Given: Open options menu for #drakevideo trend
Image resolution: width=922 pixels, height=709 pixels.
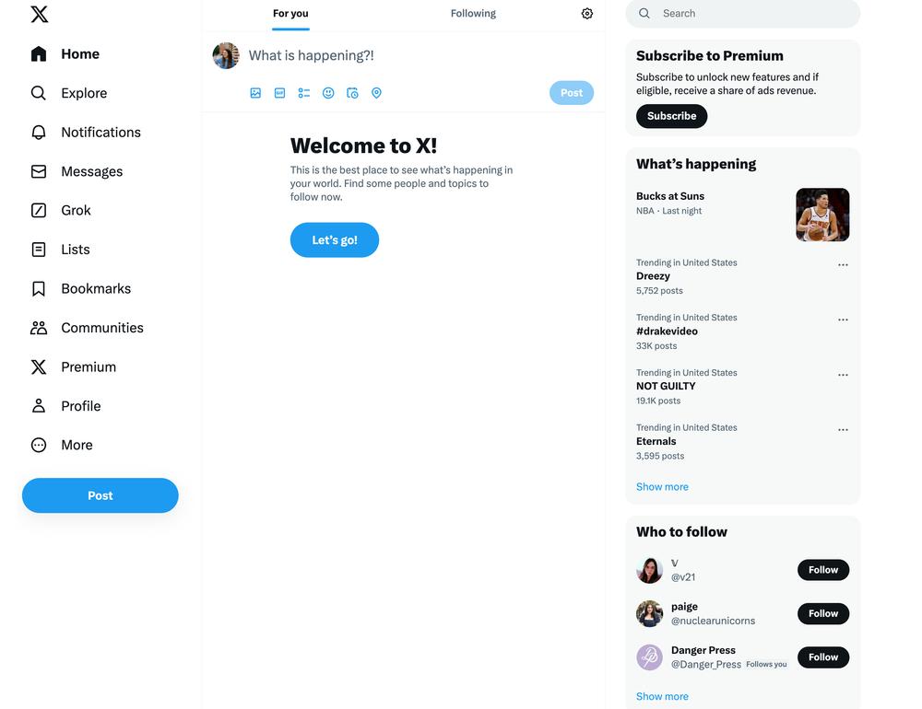Looking at the screenshot, I should pyautogui.click(x=843, y=320).
